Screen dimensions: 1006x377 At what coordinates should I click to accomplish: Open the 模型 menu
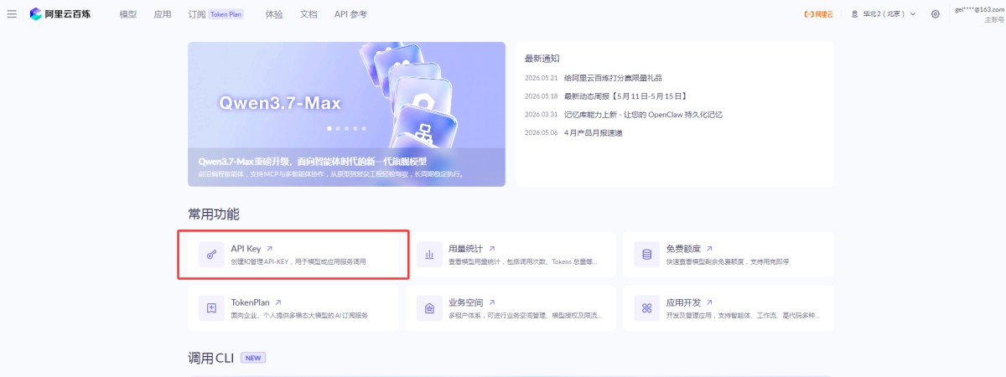(128, 14)
